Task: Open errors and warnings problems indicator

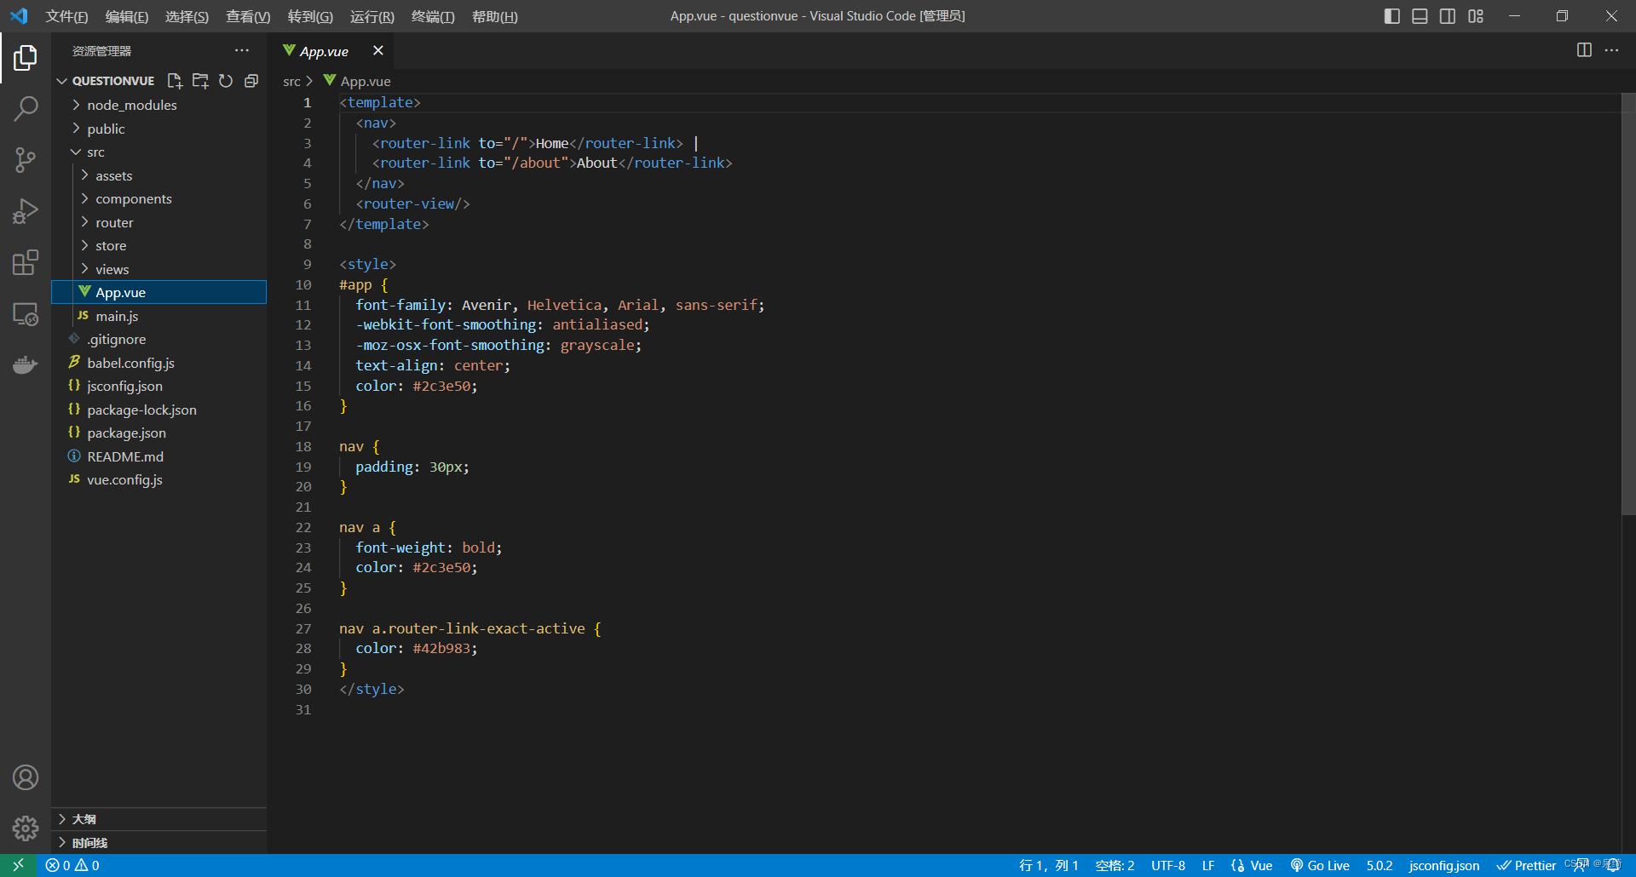Action: tap(72, 865)
